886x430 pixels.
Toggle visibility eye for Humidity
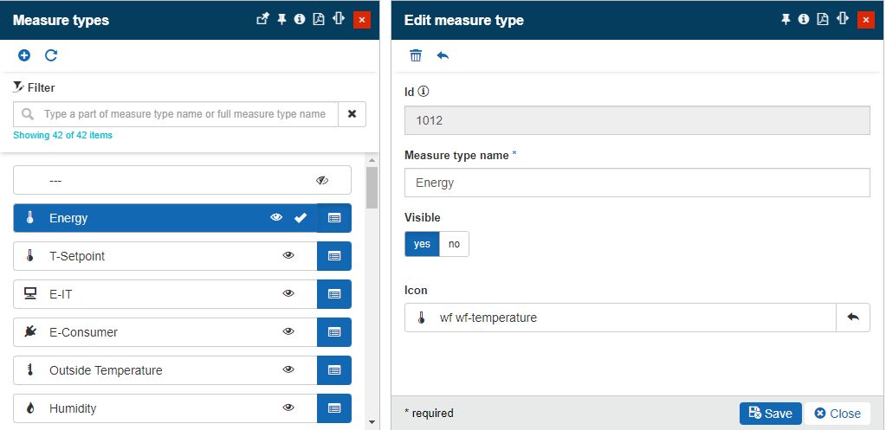pyautogui.click(x=289, y=408)
